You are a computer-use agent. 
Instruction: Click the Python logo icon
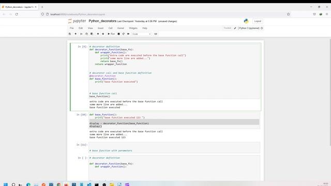click(x=246, y=21)
